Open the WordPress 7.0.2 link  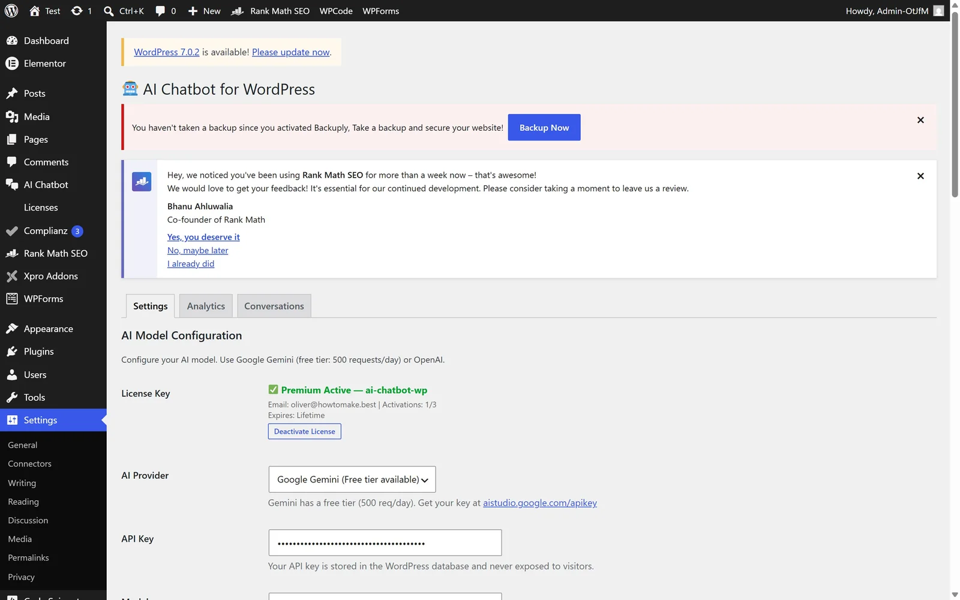click(166, 52)
